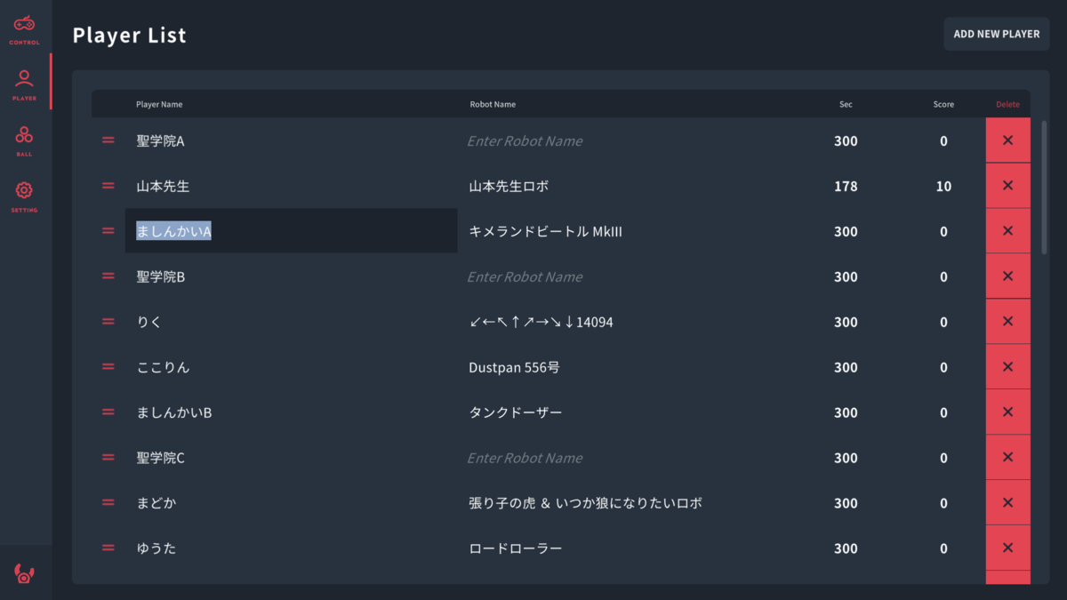This screenshot has height=600, width=1067.
Task: Delete the 山本先生 player row
Action: (1007, 186)
